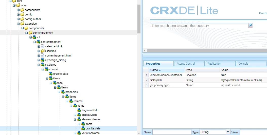The width and height of the screenshot is (267, 135).
Task: Click the contentfragment folder icon
Action: click(30, 33)
